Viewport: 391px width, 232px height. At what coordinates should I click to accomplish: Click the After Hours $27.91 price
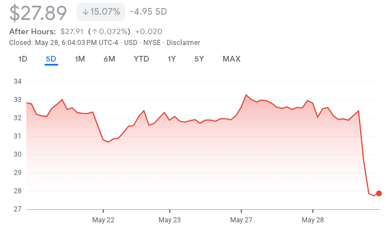72,31
